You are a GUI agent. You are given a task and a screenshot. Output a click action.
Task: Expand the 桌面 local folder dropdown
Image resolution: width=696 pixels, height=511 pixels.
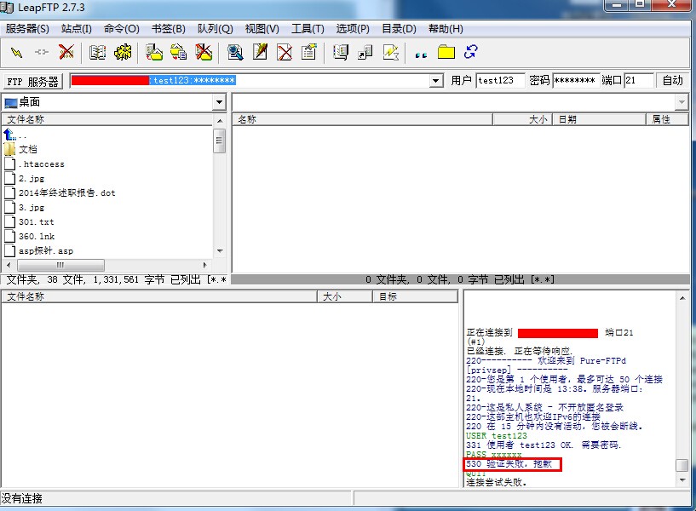[219, 102]
